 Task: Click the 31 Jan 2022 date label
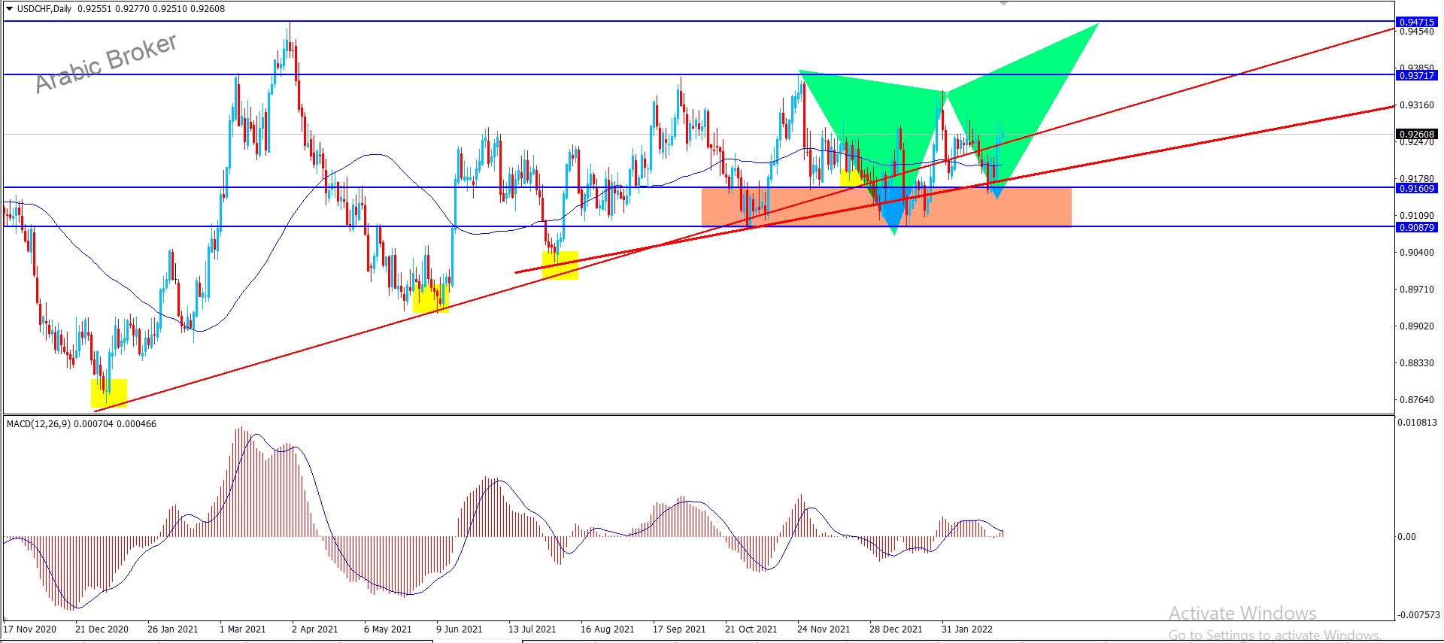click(x=966, y=629)
